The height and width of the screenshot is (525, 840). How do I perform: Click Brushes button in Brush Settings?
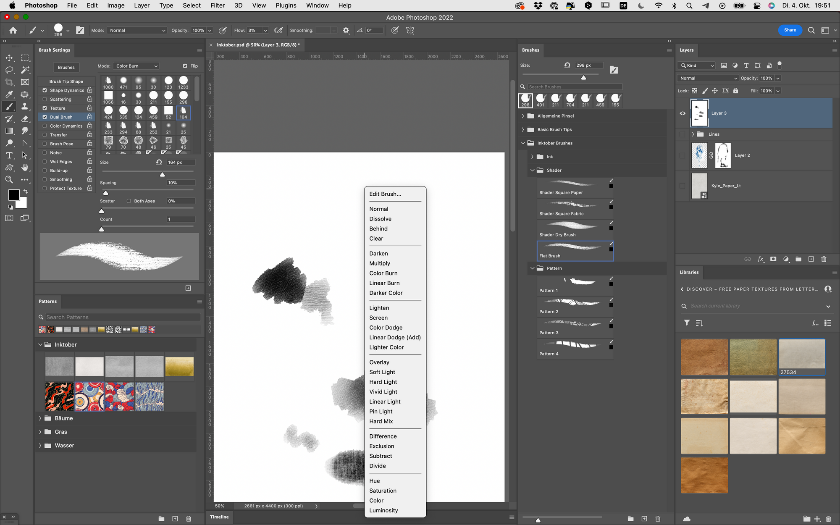[66, 67]
